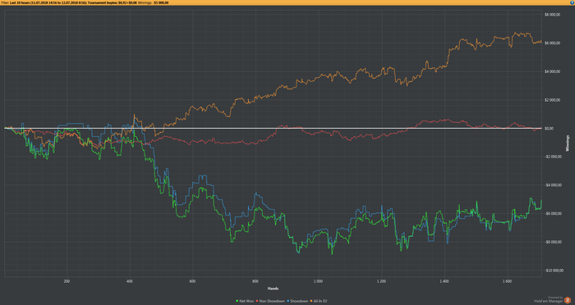Click the 1 600 hands axis label
Screen dimensions: 575x305
507,281
